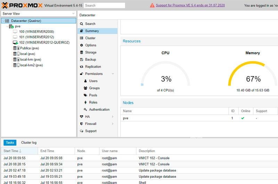Viewport: 278px width, 184px height.
Task: Click the local (pve) storage icon
Action: (x=16, y=54)
